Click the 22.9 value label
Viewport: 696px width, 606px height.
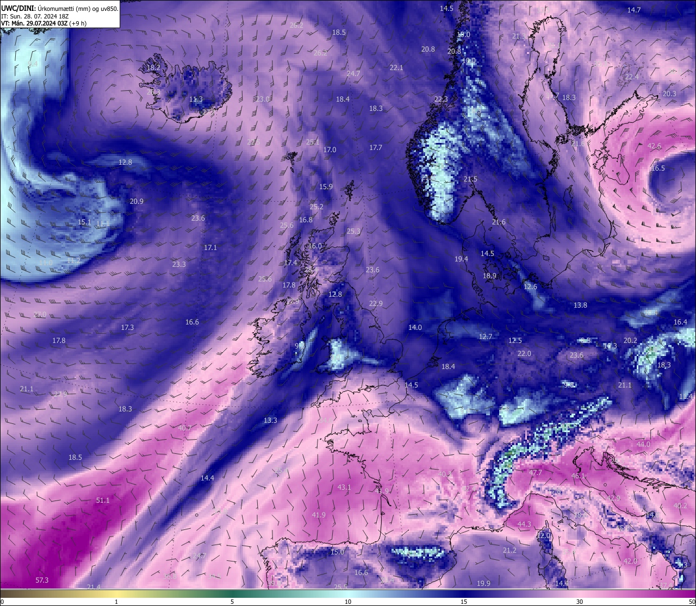(376, 303)
